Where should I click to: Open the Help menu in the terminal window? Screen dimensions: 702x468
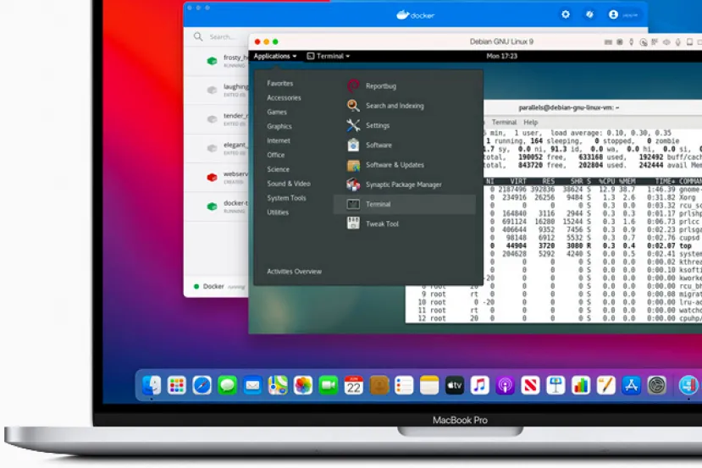(x=531, y=122)
